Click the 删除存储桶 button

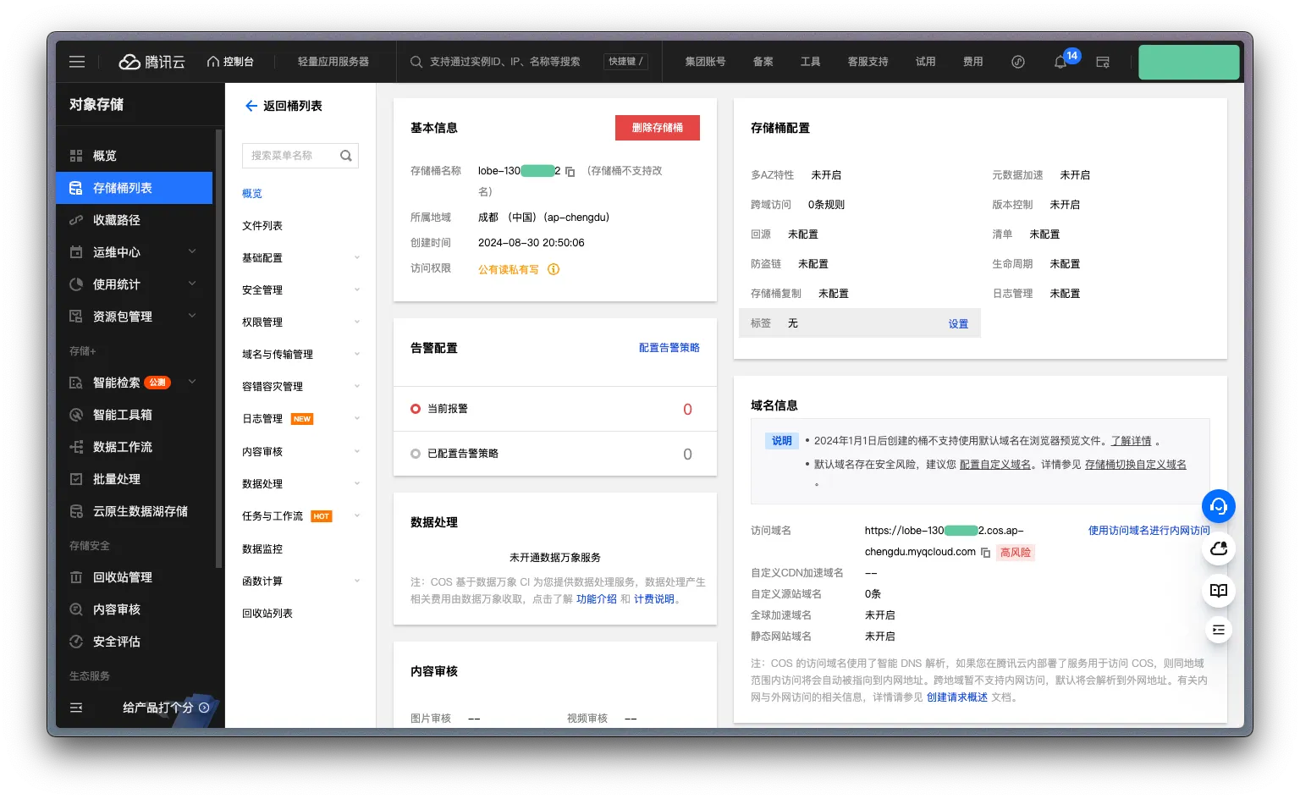pyautogui.click(x=658, y=127)
